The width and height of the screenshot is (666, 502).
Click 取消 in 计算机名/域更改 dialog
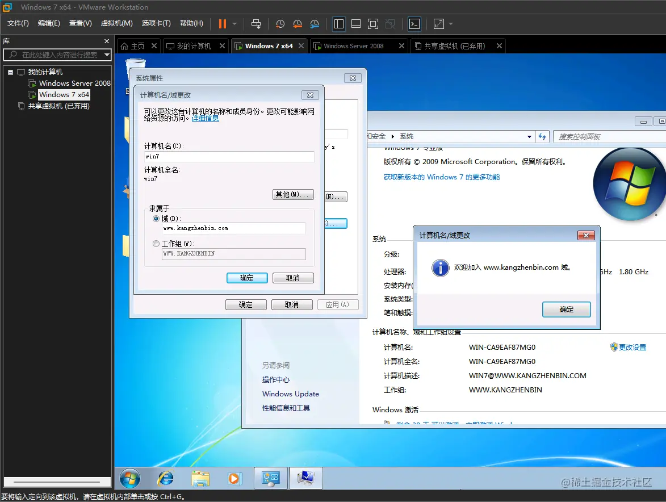click(x=293, y=278)
